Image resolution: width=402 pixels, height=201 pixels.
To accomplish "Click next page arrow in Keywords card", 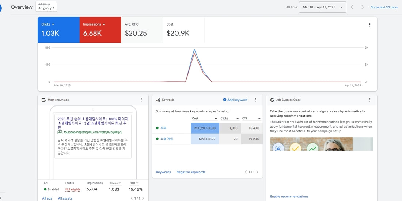I will [257, 172].
